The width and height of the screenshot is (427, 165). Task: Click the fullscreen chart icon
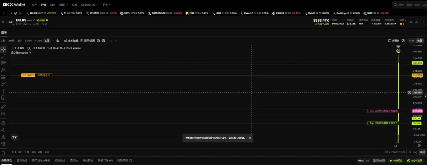tap(403, 41)
